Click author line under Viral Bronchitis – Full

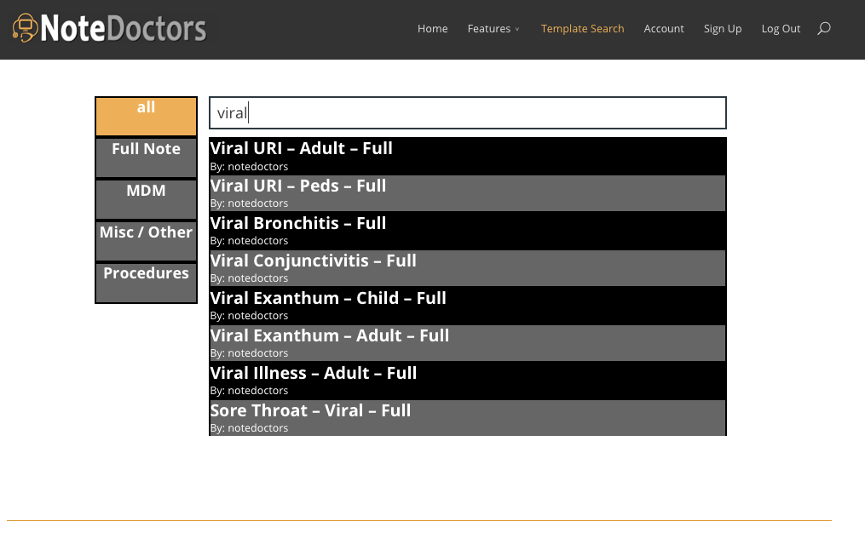point(250,241)
